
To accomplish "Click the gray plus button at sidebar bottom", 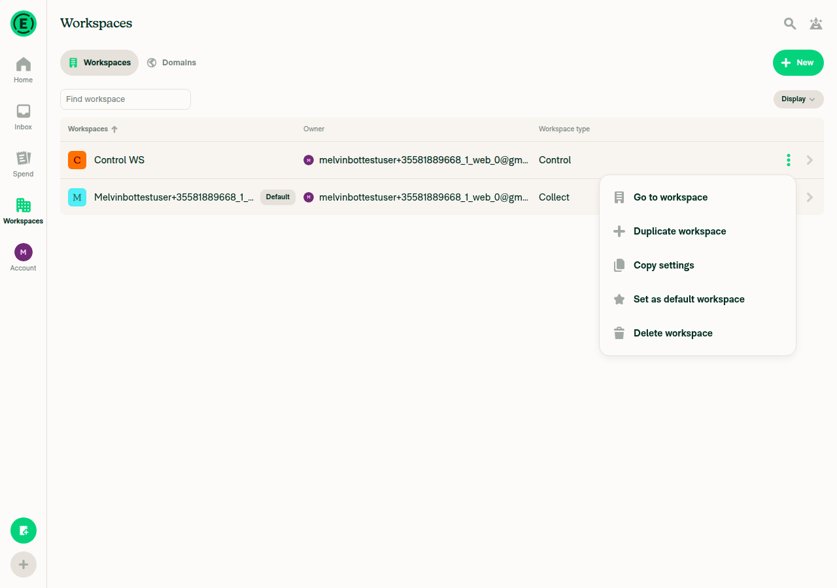I will tap(24, 564).
